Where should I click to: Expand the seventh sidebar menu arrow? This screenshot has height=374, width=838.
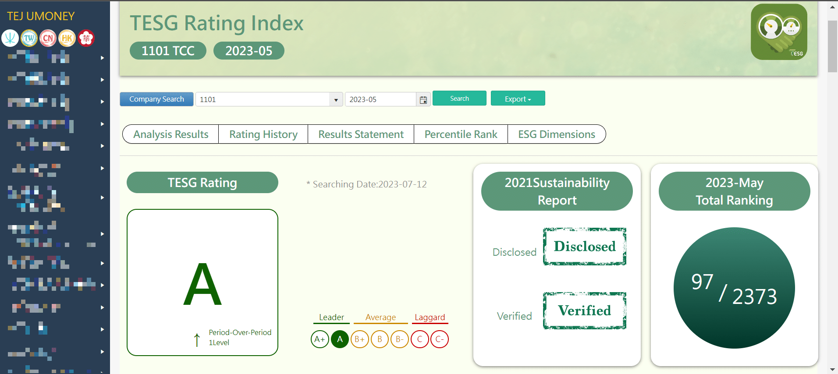point(102,198)
